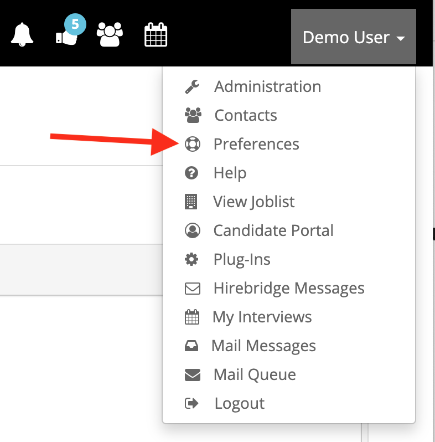
Task: Click the notifications bell icon
Action: [x=22, y=36]
